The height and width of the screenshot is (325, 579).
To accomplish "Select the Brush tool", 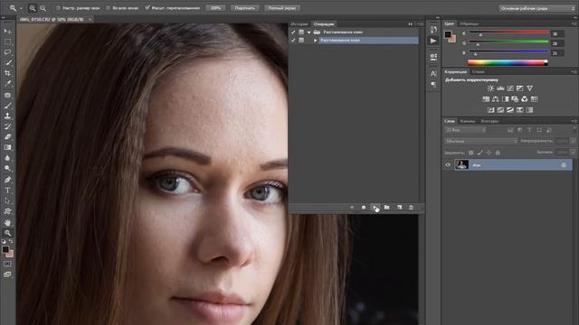I will pyautogui.click(x=7, y=106).
